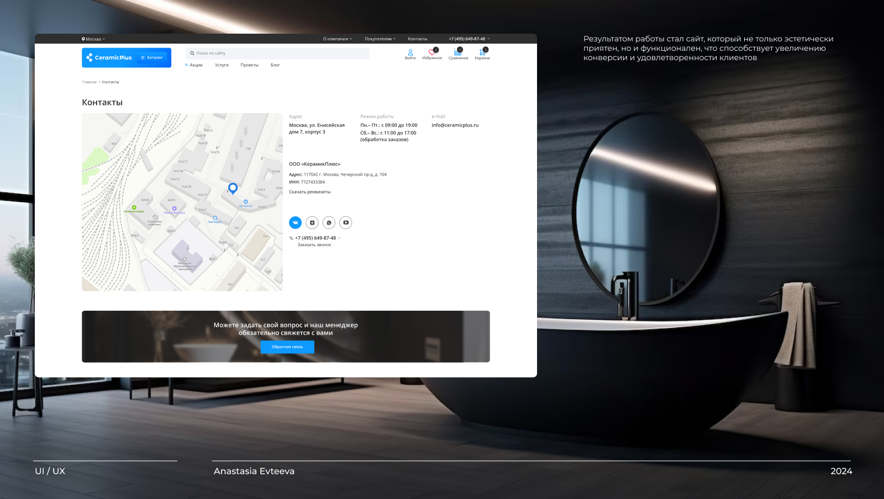
Task: Expand header phone number +7 (495) dropdown
Action: (469, 39)
